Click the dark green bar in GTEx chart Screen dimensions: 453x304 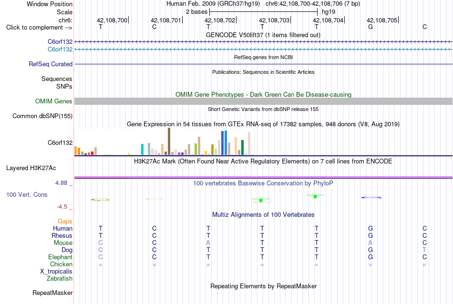pyautogui.click(x=242, y=148)
